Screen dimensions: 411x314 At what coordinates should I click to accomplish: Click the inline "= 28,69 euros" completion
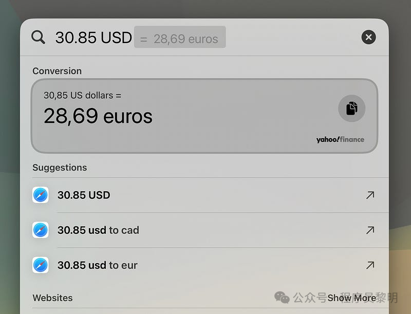coord(179,38)
